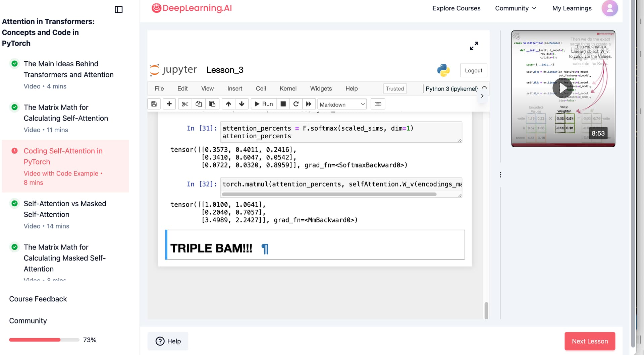Expand the toolbar overflow chevron
644x355 pixels.
482,96
